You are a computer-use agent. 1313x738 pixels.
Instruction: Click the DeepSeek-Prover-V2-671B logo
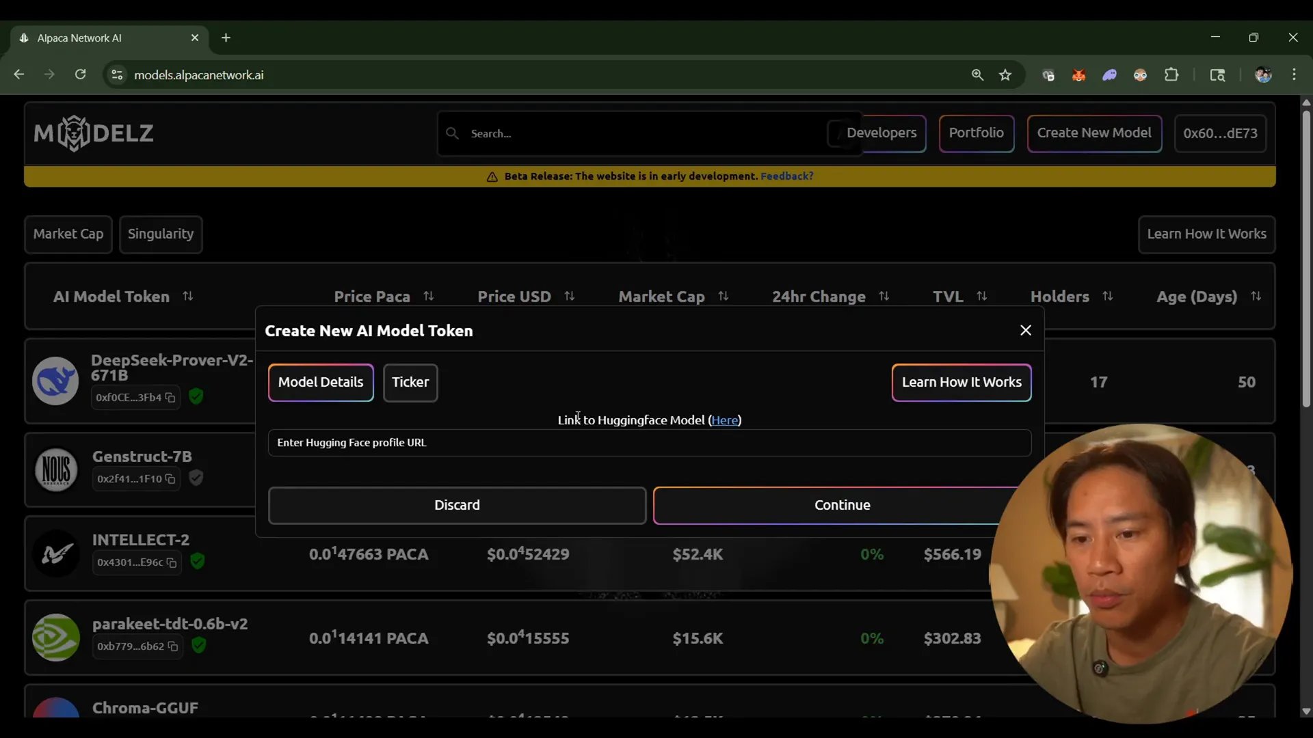point(55,381)
